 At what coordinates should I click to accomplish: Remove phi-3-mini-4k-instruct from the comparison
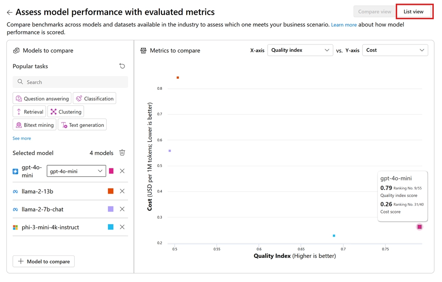pyautogui.click(x=122, y=227)
